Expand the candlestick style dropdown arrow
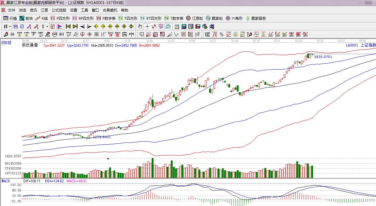This screenshot has width=376, height=206. 47,26
